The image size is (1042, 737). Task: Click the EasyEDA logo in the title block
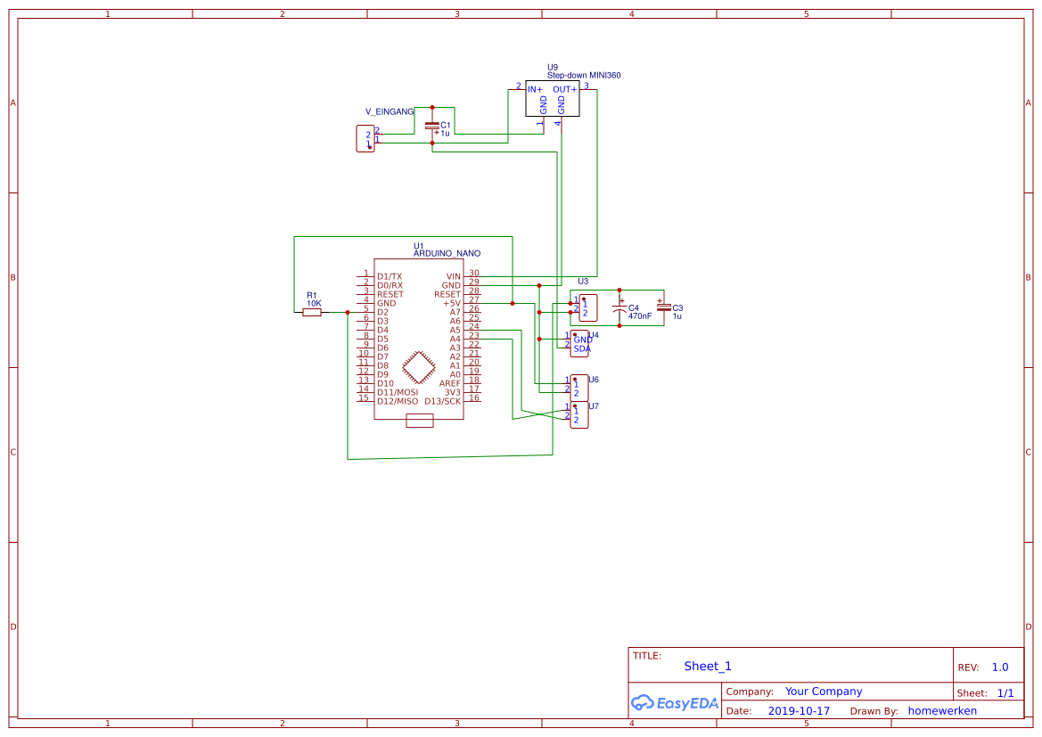pos(675,703)
